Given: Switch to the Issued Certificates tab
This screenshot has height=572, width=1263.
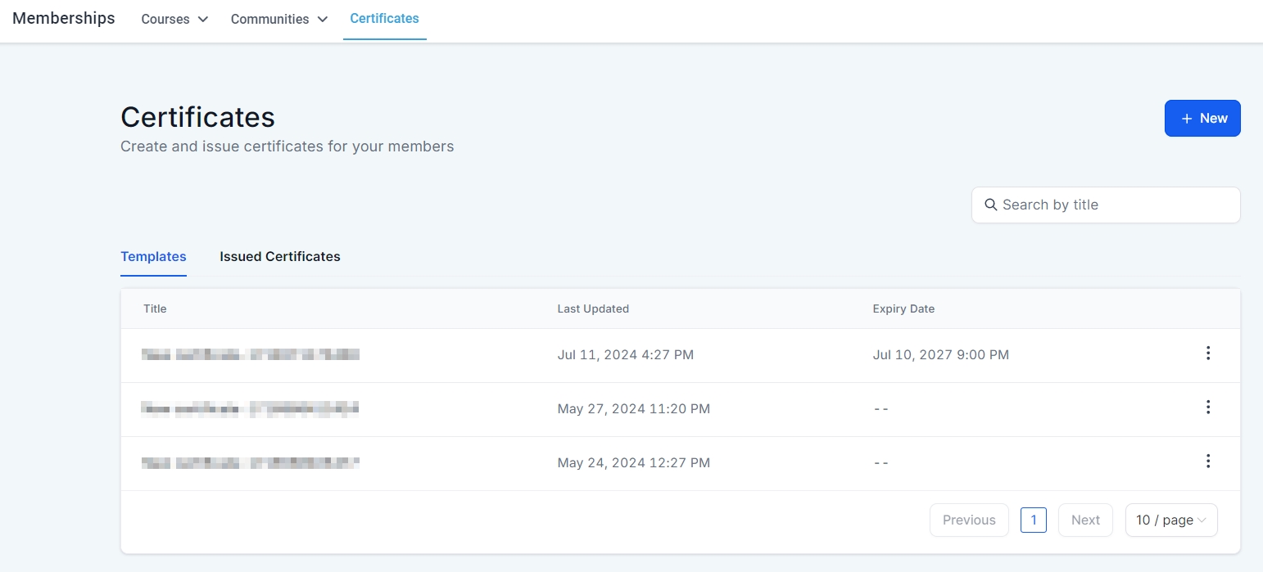Looking at the screenshot, I should click(x=279, y=256).
